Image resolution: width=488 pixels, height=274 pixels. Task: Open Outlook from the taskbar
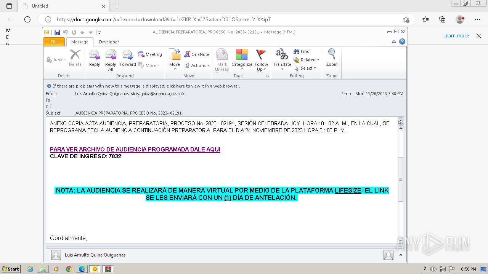pyautogui.click(x=95, y=269)
